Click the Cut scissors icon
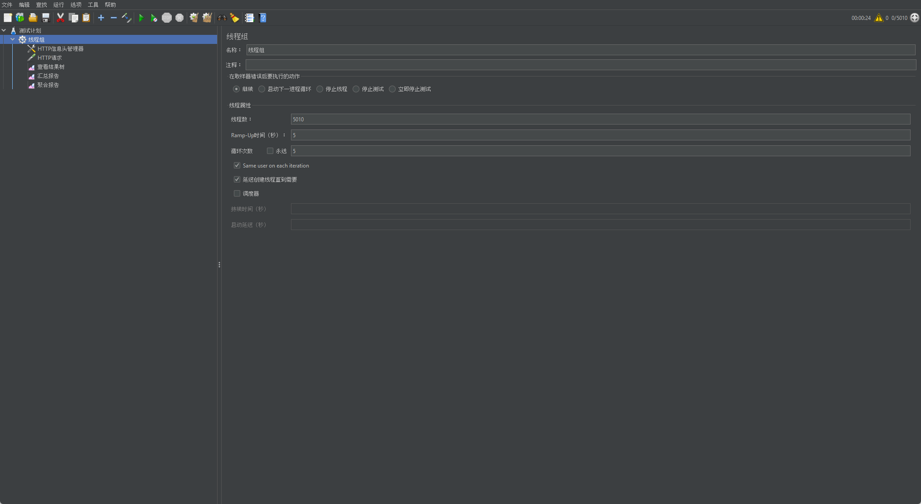The height and width of the screenshot is (504, 921). (60, 18)
